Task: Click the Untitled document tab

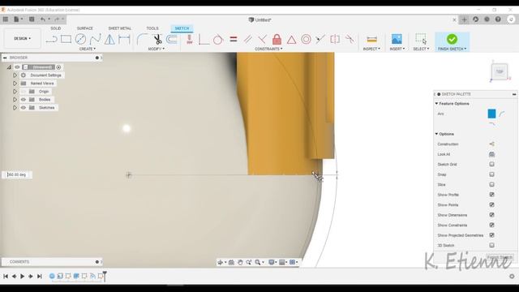Action: point(260,19)
